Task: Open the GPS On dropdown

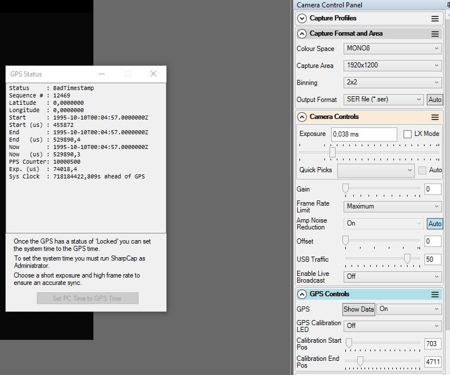Action: (x=409, y=309)
